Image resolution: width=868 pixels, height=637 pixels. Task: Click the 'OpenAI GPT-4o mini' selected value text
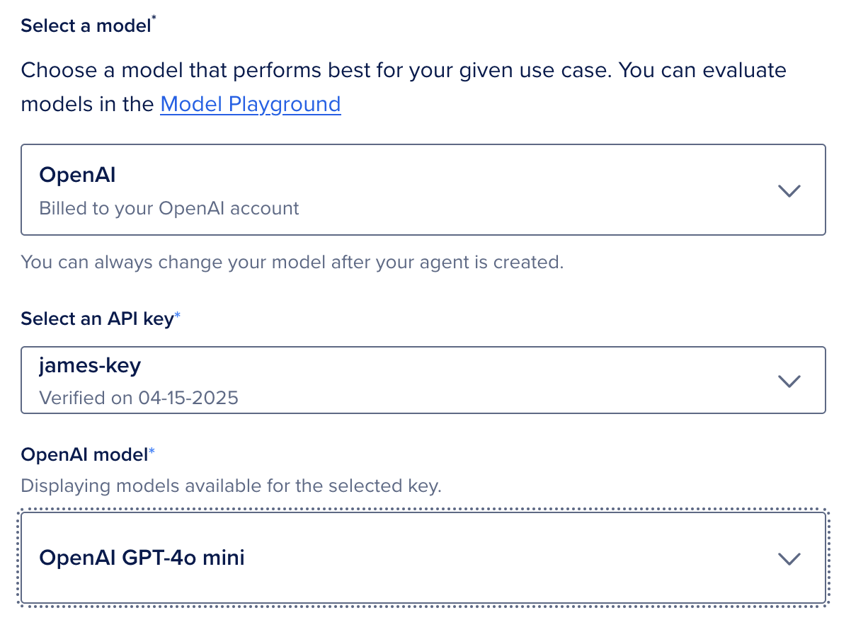click(142, 558)
